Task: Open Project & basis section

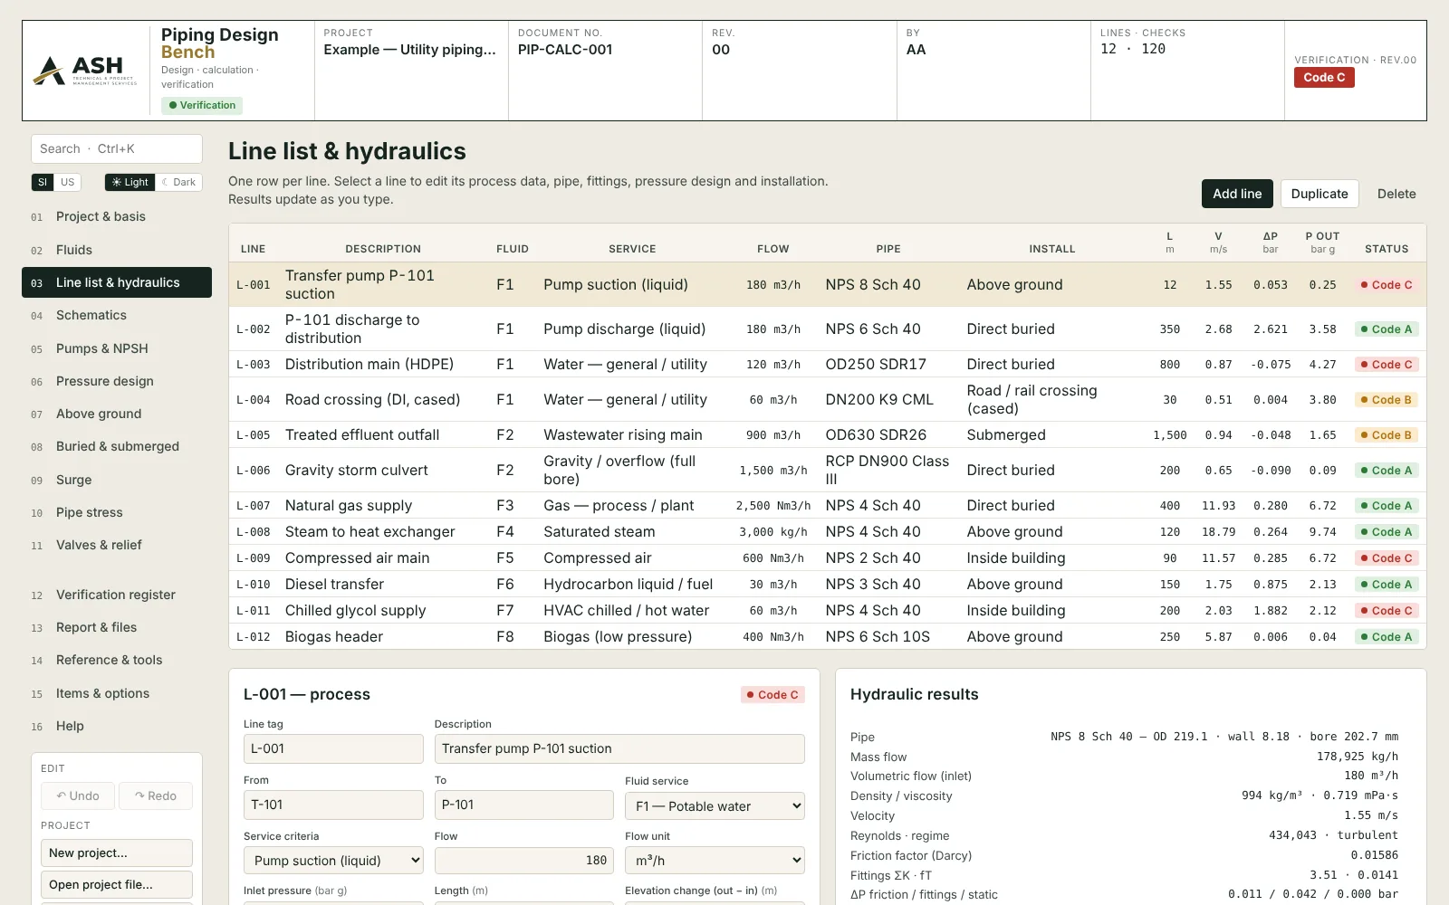Action: [117, 216]
